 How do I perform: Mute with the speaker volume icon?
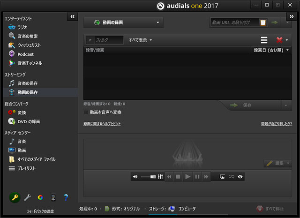[x=135, y=177]
